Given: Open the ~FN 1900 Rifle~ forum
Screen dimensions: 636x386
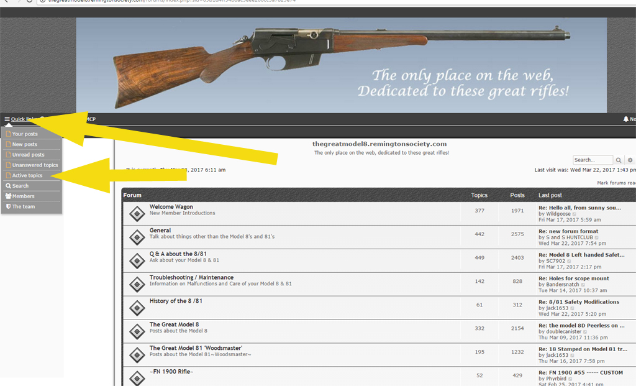Looking at the screenshot, I should 171,371.
